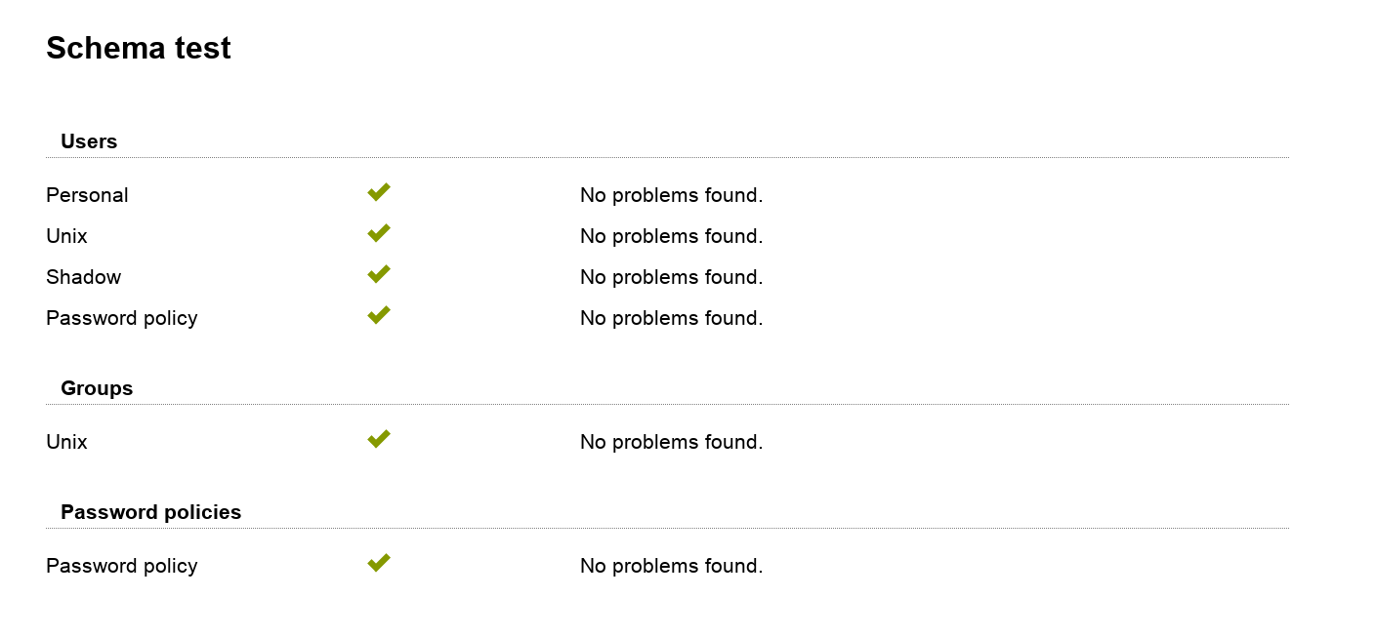Click Personal's "No problems found." message
This screenshot has height=638, width=1376.
coord(671,195)
